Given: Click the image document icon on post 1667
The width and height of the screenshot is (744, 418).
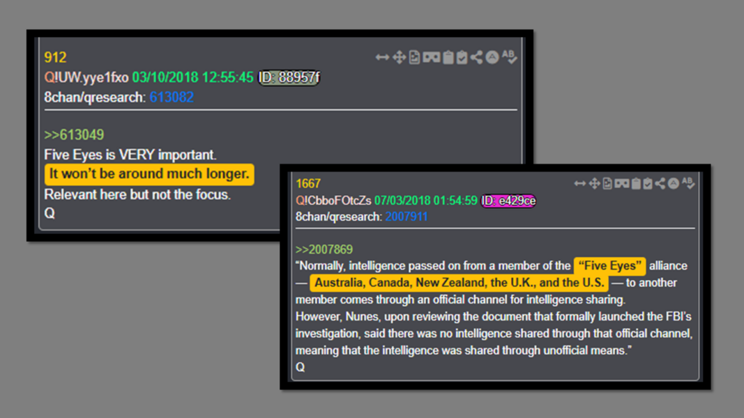Looking at the screenshot, I should [x=607, y=183].
